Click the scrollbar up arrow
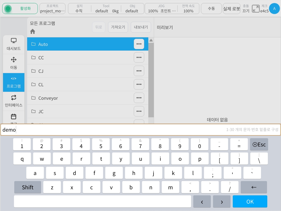Image resolution: width=281 pixels, height=211 pixels. click(151, 40)
